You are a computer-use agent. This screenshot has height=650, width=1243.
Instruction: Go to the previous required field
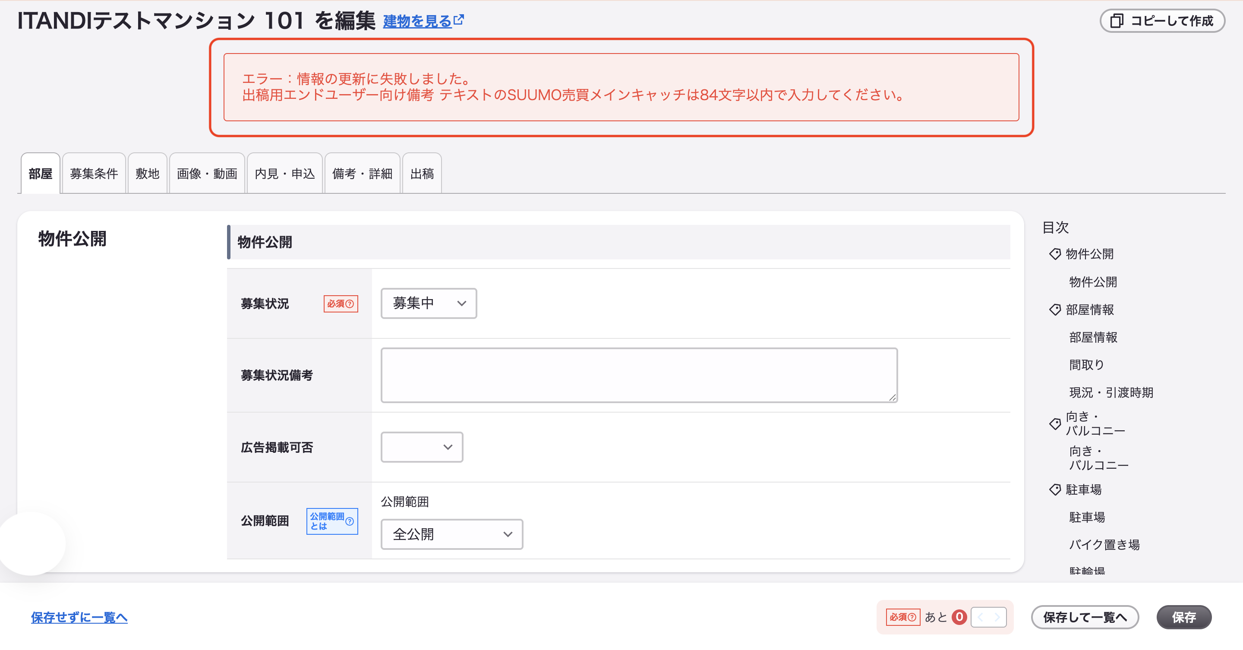(x=980, y=617)
